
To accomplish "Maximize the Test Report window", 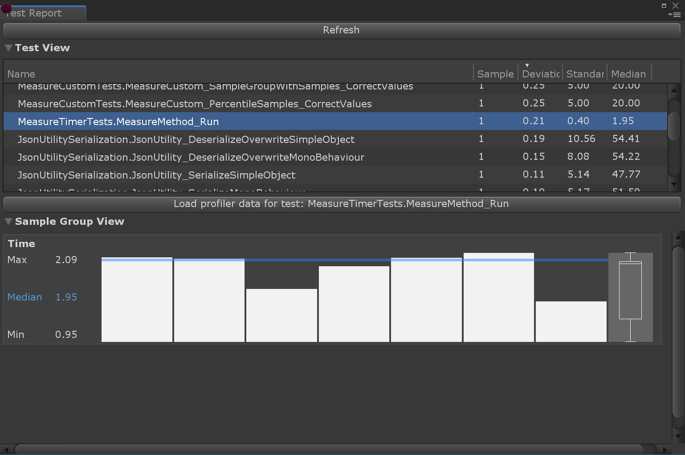I will (664, 6).
